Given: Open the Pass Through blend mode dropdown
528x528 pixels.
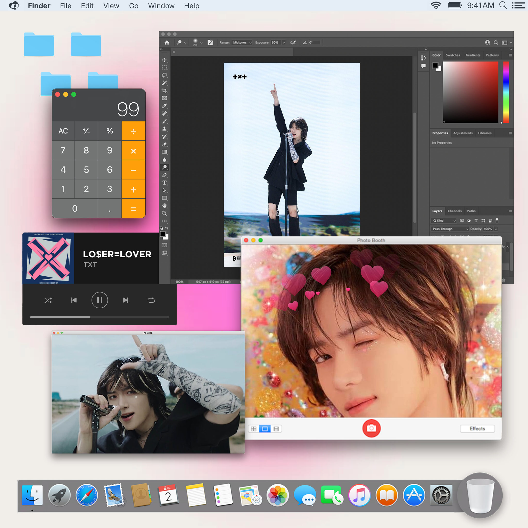Looking at the screenshot, I should 450,229.
